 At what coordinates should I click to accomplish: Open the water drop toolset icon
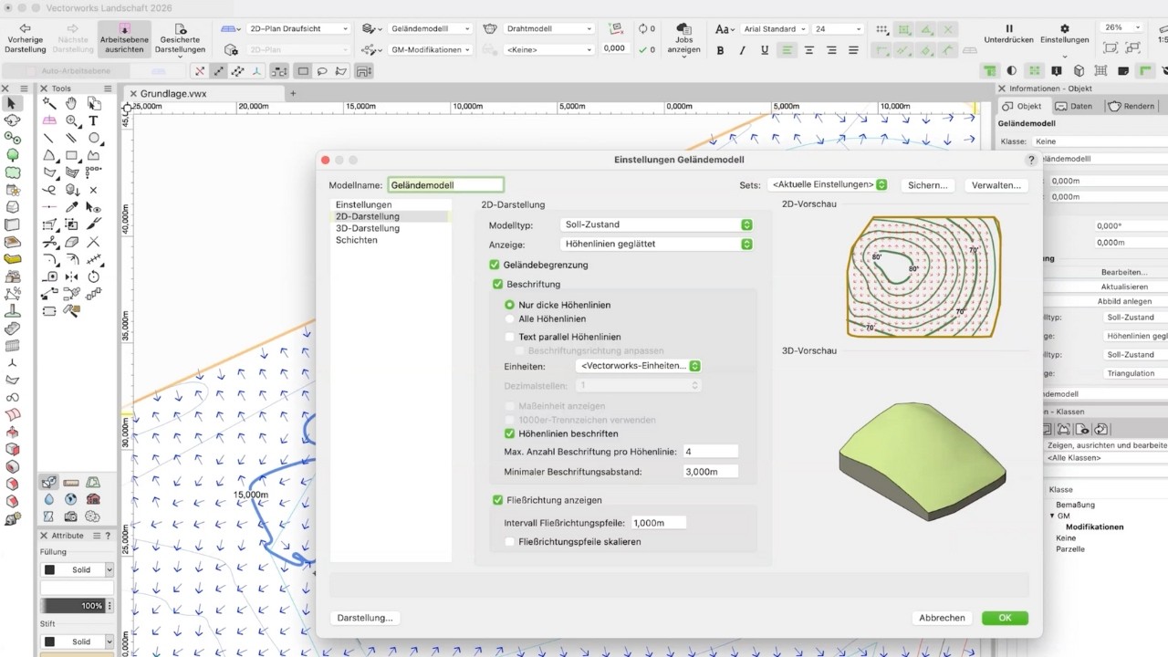tap(49, 499)
